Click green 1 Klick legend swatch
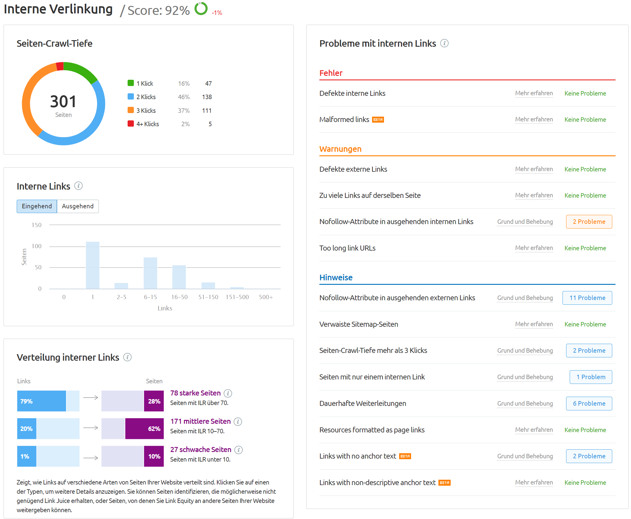Screen dimensions: 631x519 click(131, 83)
